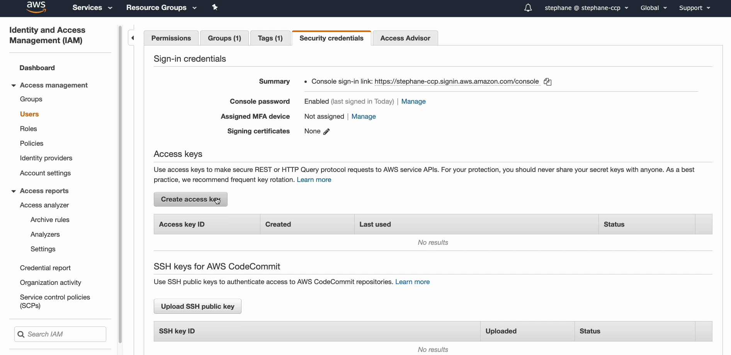Open Analyzers under Access analyzer

(45, 234)
